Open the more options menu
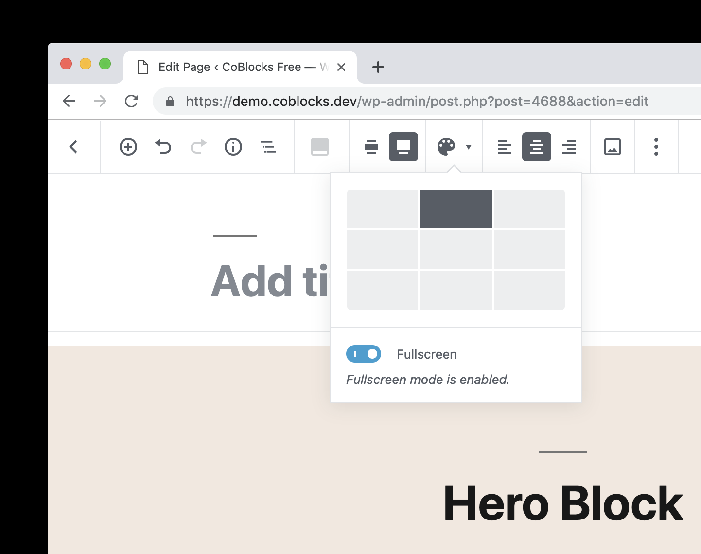Image resolution: width=701 pixels, height=554 pixels. [656, 147]
